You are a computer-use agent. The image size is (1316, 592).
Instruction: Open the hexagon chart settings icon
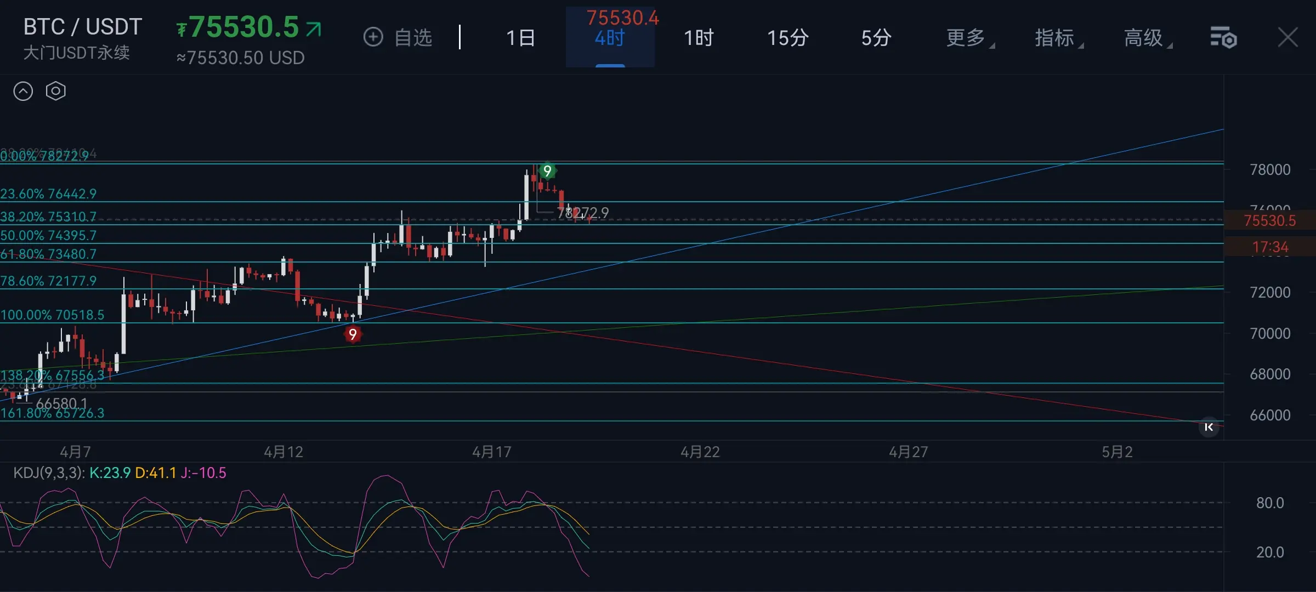55,91
